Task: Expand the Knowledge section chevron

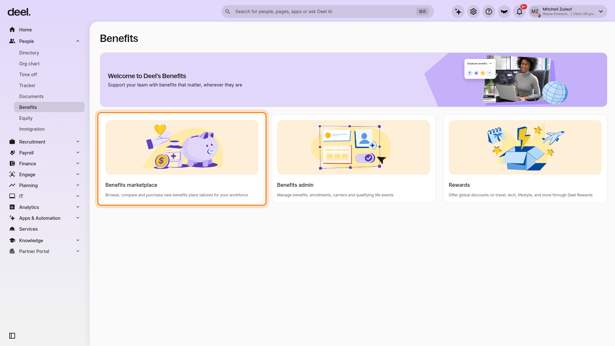Action: (78, 240)
